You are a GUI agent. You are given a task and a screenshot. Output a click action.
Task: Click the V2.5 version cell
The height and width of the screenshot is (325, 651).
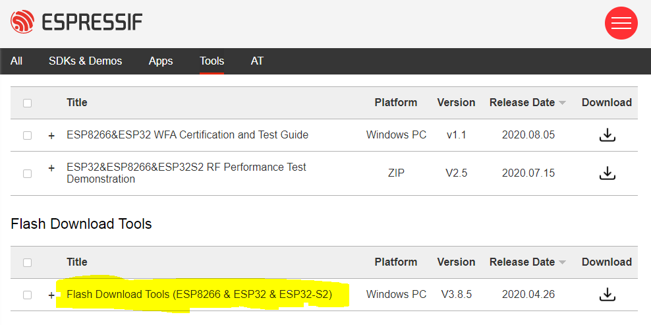(456, 173)
